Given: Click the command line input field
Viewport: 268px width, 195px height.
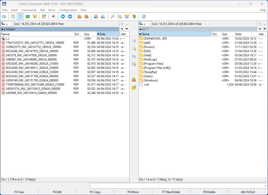Looking at the screenshot, I should coord(177,186).
